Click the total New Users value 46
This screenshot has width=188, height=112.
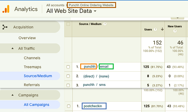point(180,43)
